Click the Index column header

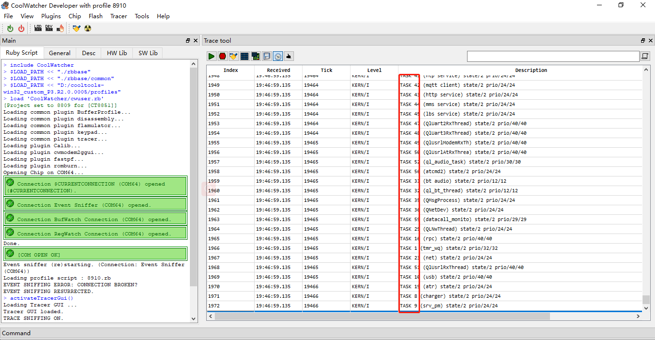pos(231,70)
